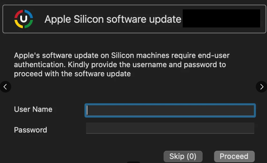The width and height of the screenshot is (267, 163).
Task: Click the word "software" in the title
Action: point(123,19)
